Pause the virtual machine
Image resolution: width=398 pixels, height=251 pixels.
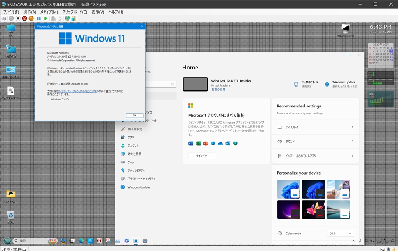[39, 19]
